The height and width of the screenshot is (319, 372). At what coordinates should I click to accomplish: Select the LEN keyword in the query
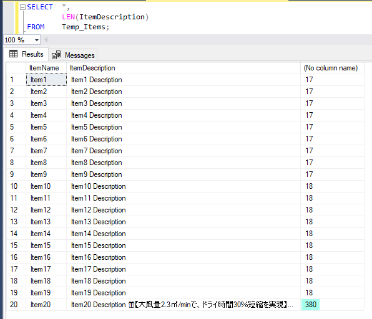tap(68, 17)
